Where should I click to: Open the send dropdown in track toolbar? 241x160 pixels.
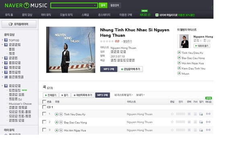tap(140, 95)
